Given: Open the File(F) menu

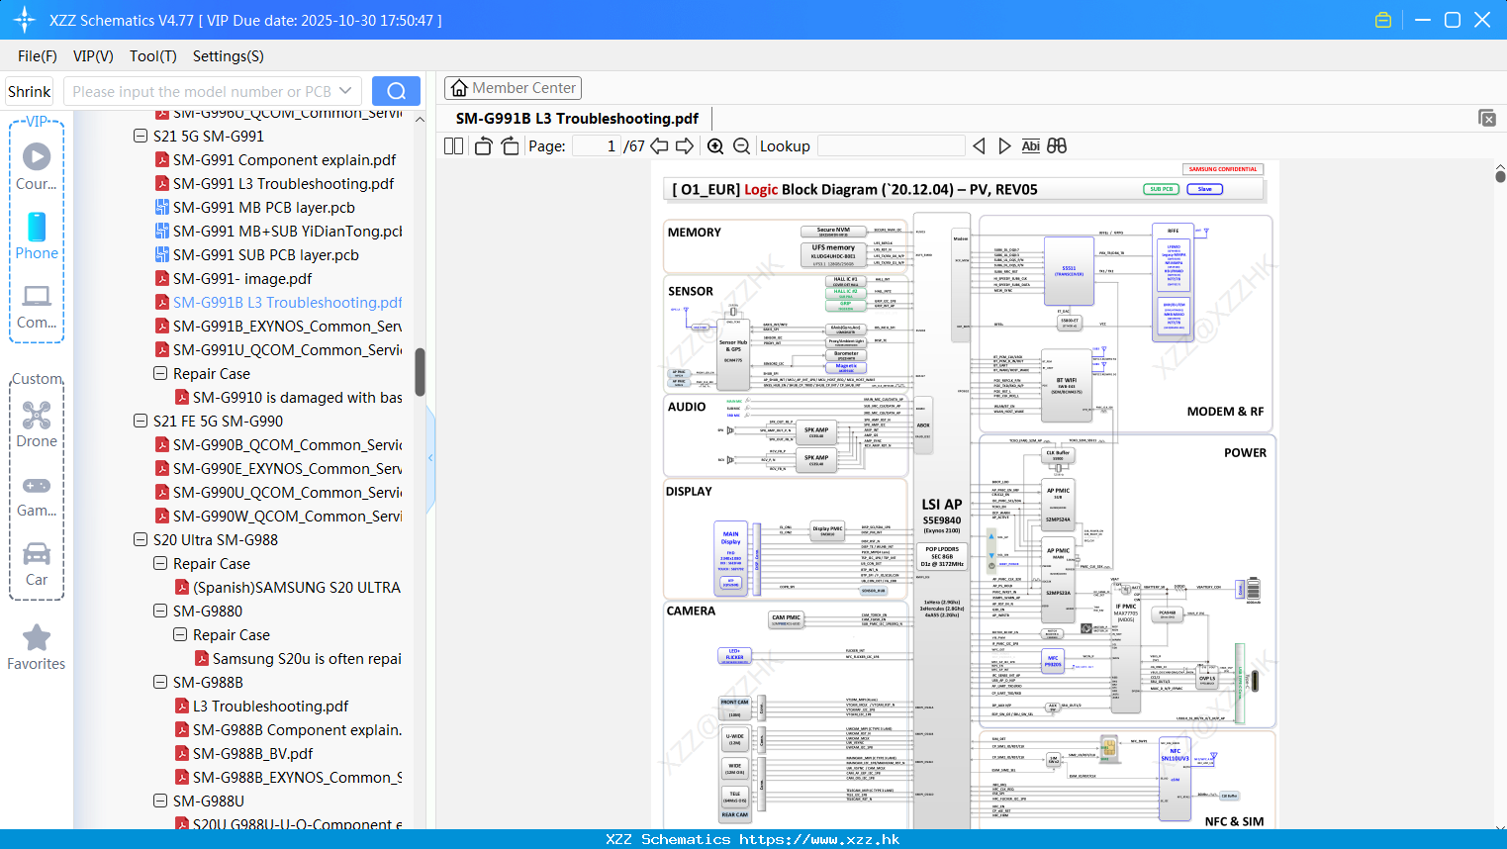Looking at the screenshot, I should pyautogui.click(x=38, y=56).
